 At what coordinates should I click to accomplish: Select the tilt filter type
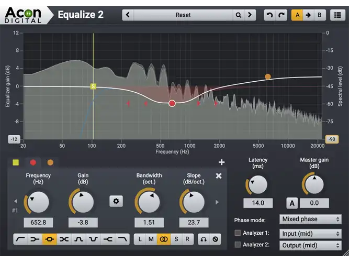64,239
